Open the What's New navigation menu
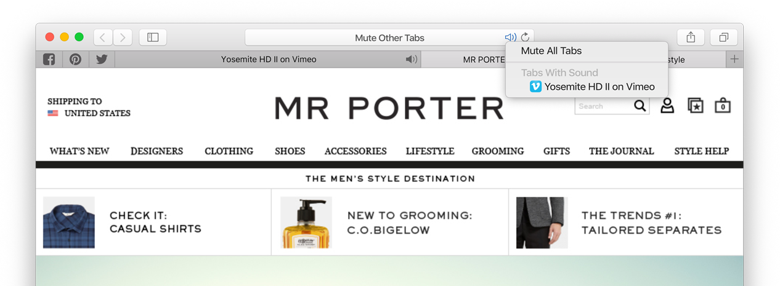Screen dimensions: 780x286 click(79, 151)
